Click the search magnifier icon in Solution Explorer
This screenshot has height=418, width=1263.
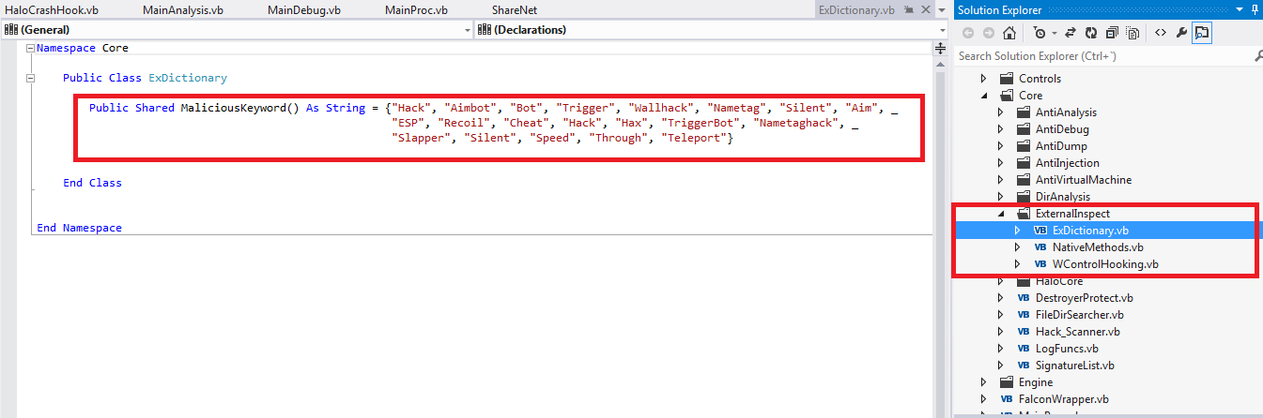(1257, 56)
